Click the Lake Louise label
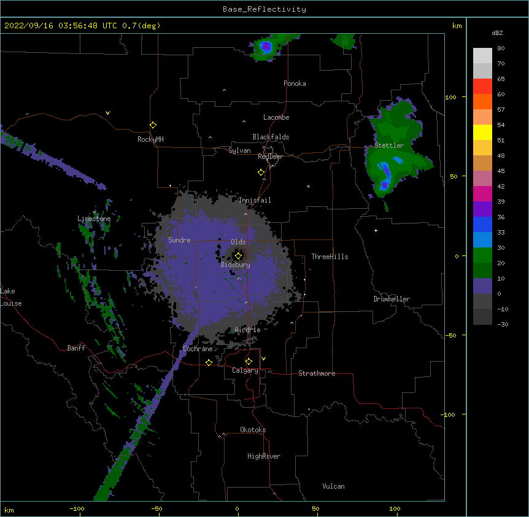The image size is (529, 517). click(x=10, y=297)
